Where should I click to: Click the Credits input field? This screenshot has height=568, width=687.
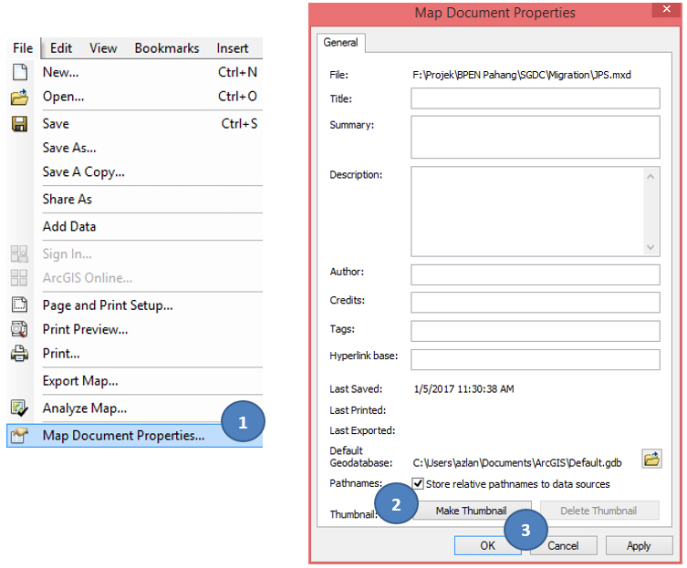pos(536,303)
